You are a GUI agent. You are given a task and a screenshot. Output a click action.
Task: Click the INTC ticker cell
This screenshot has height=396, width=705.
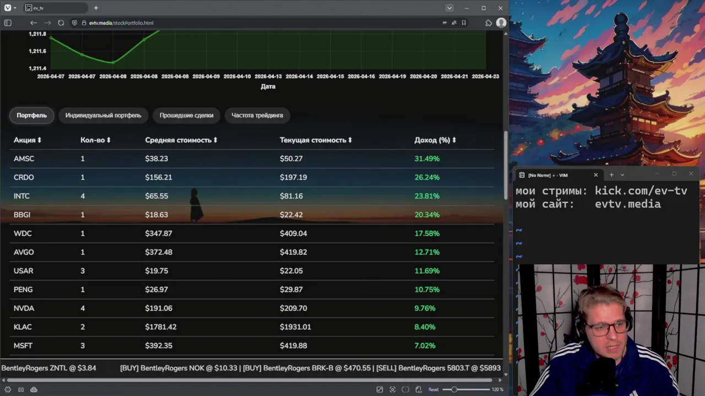click(21, 196)
